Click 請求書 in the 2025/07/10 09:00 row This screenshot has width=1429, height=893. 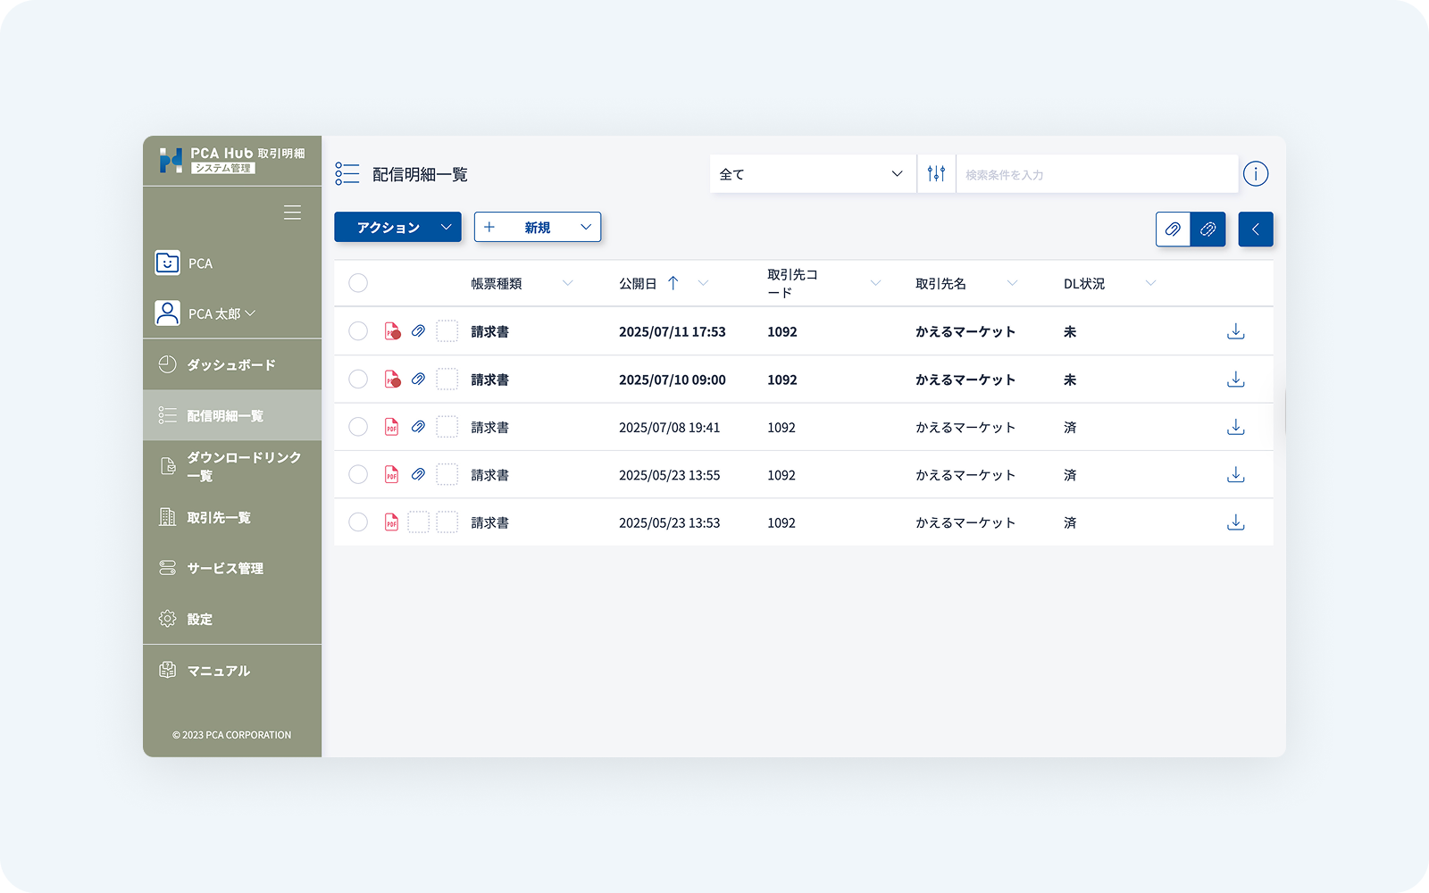click(x=490, y=380)
